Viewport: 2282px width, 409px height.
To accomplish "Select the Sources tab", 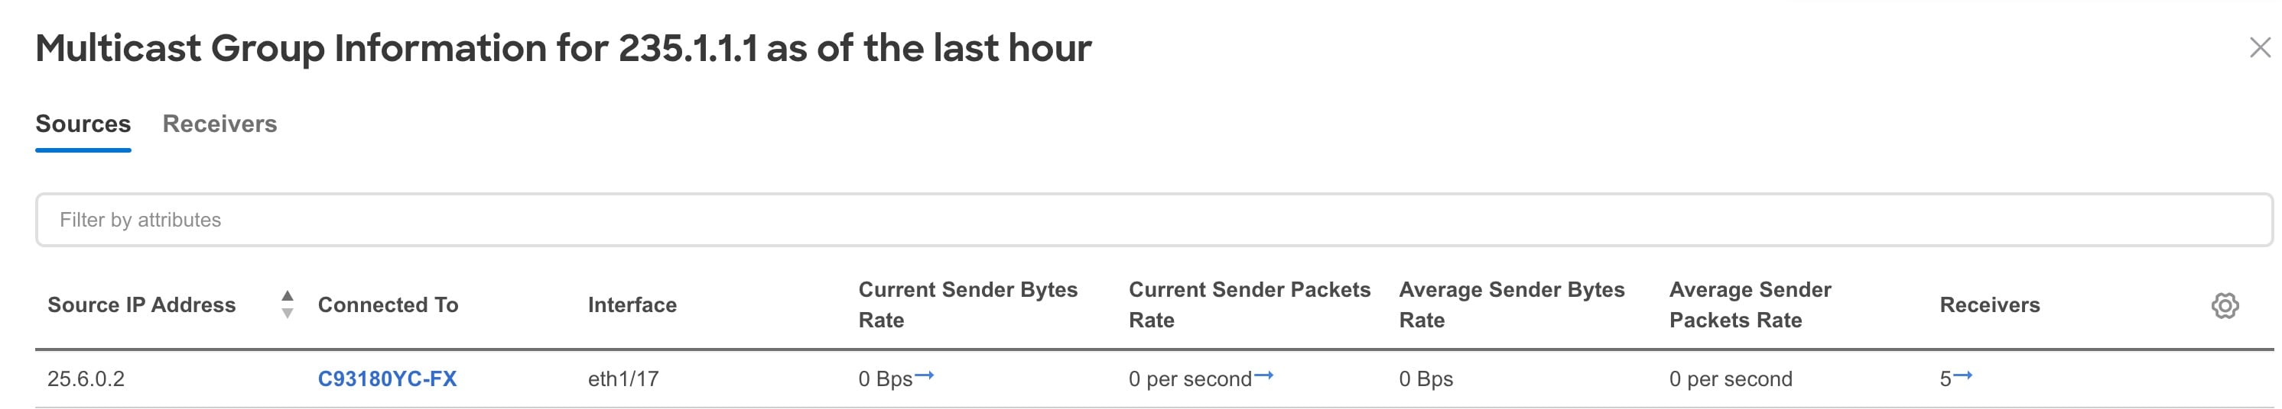I will click(83, 124).
